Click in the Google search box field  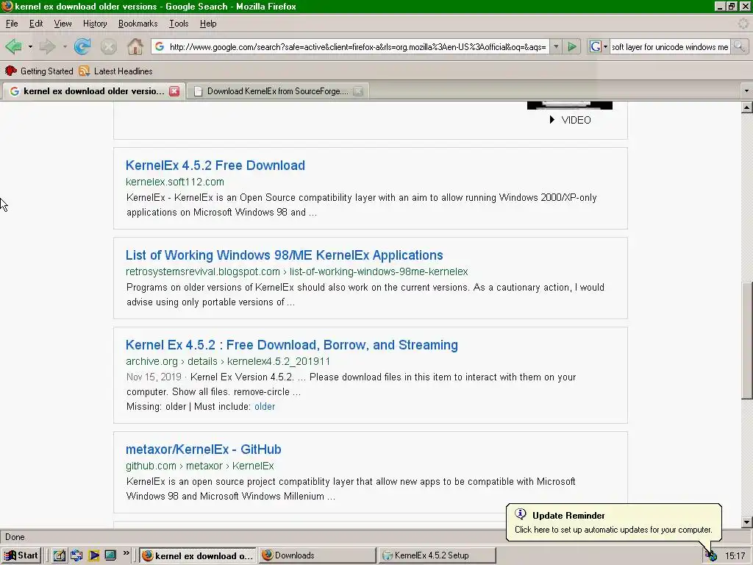pos(669,46)
